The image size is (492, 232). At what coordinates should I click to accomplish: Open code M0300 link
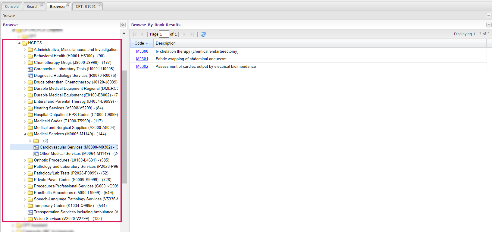click(142, 52)
